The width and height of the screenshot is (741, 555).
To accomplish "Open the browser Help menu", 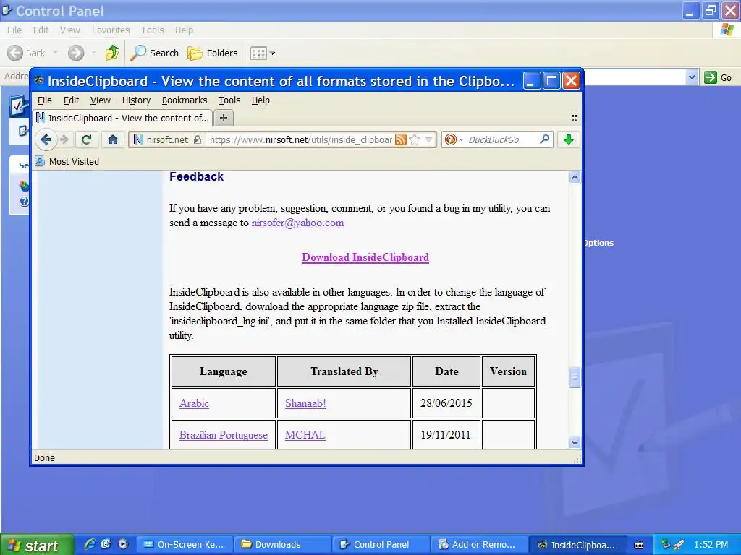I will point(261,100).
